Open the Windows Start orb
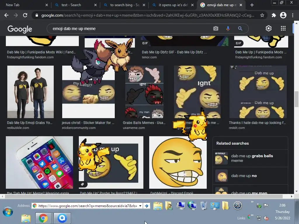 pos(8,211)
